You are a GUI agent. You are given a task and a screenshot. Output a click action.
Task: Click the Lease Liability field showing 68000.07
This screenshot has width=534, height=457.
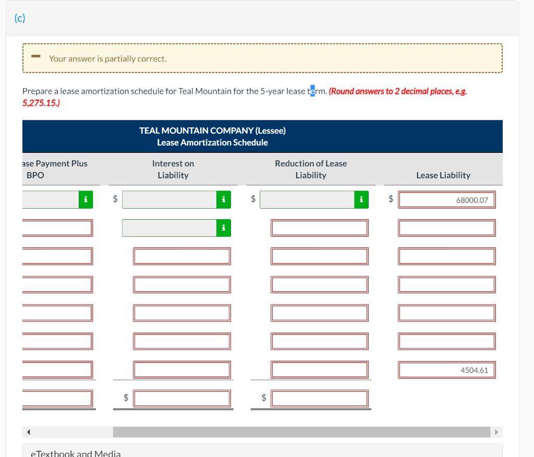(446, 200)
